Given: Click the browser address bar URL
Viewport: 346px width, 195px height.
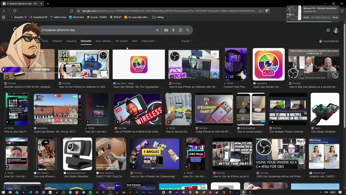Looking at the screenshot, I should tap(169, 11).
